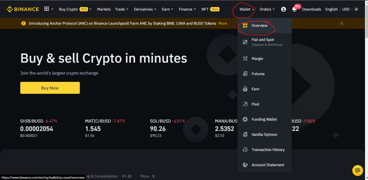This screenshot has height=180, width=368.
Task: Click the bottom More link
Action: pyautogui.click(x=145, y=176)
